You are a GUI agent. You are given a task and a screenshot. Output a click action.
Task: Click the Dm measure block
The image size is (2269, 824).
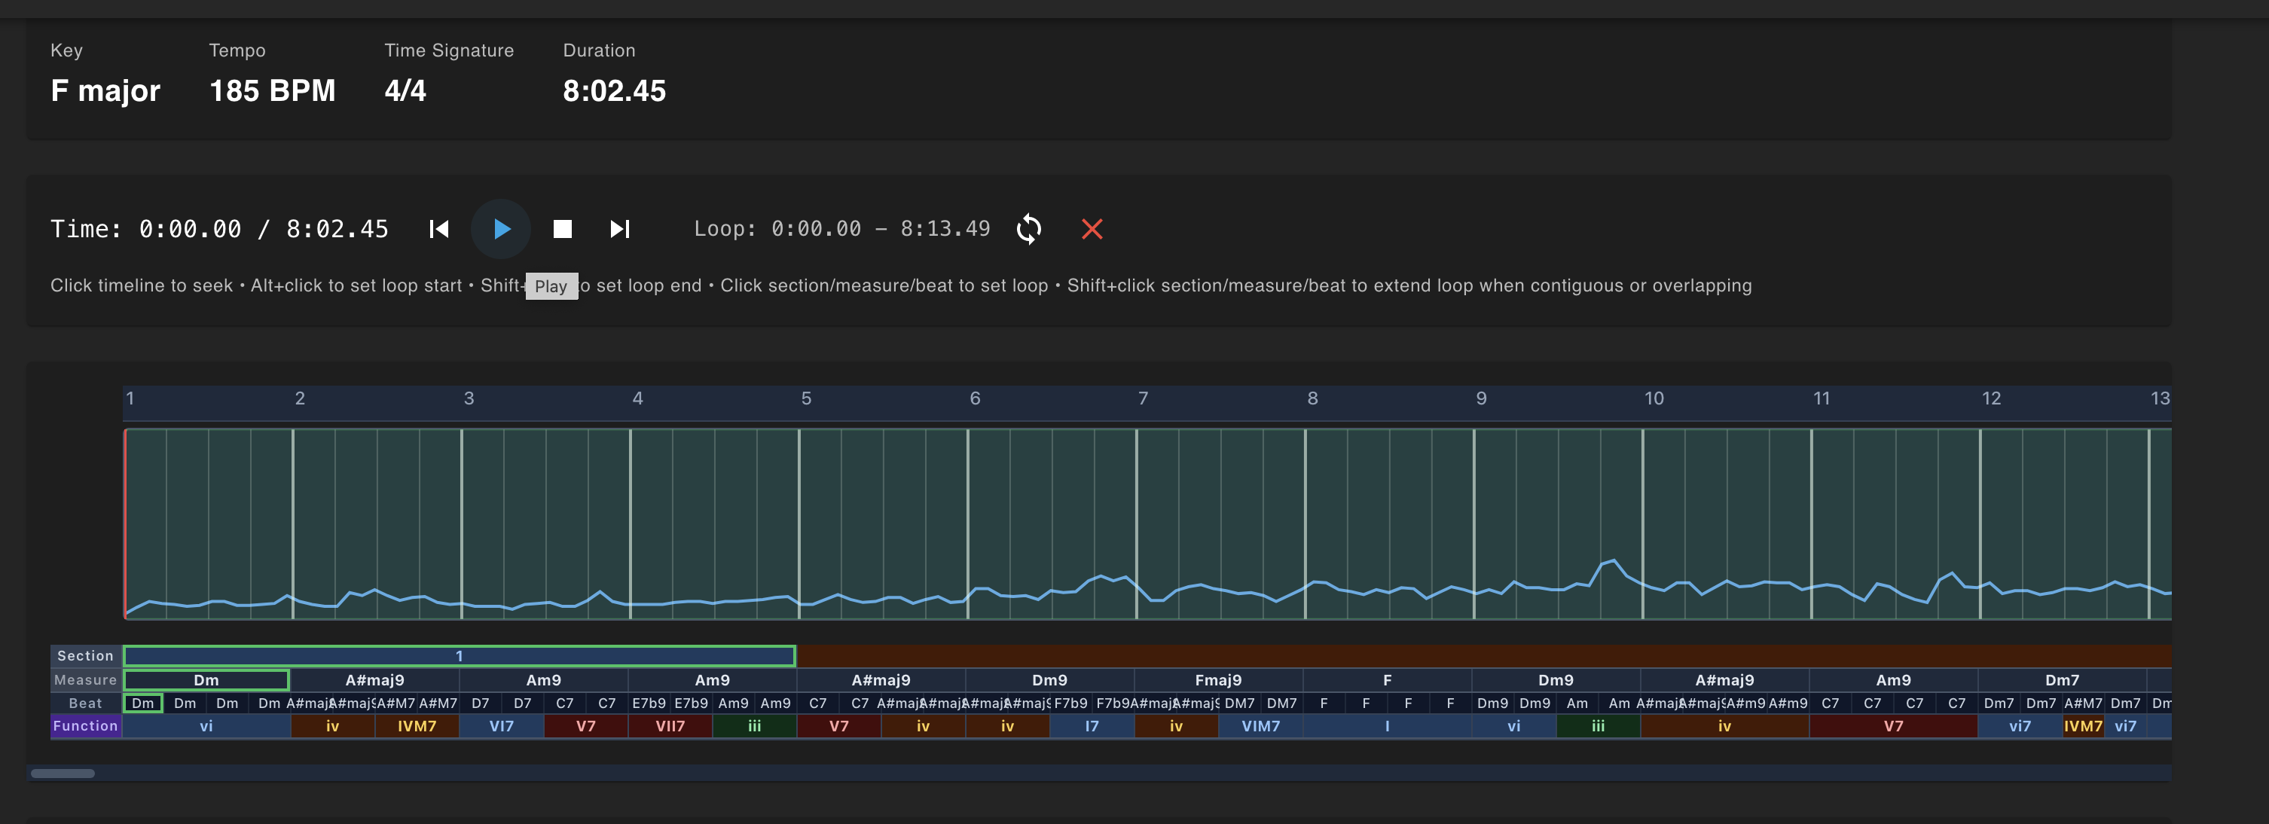tap(206, 679)
